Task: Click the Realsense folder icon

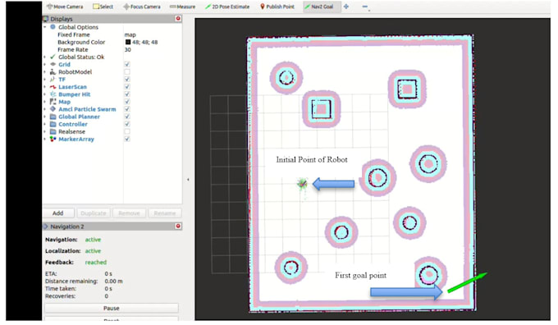Action: (x=53, y=131)
